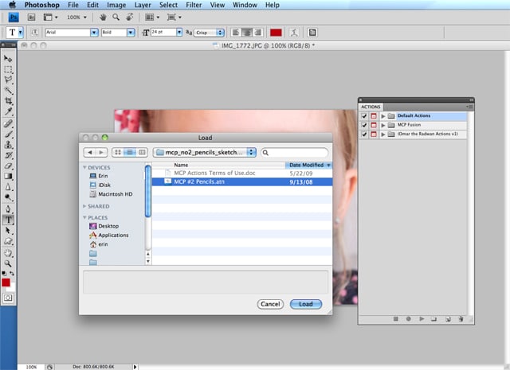Select the Crop tool
This screenshot has height=370, width=510.
tap(8, 101)
